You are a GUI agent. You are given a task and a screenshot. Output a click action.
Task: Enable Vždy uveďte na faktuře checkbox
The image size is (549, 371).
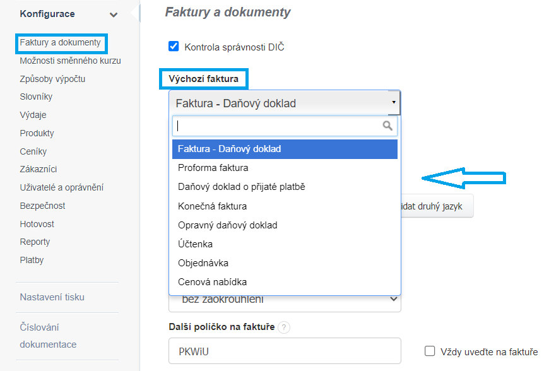click(x=430, y=351)
